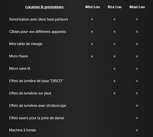This screenshot has width=153, height=137.
Task: Click Xtra Lou x mark for Micro sans-fil
Action: [x=114, y=68]
